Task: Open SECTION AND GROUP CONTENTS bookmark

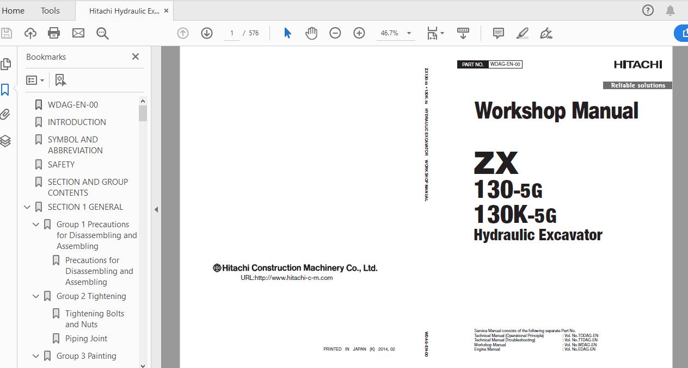Action: 88,188
